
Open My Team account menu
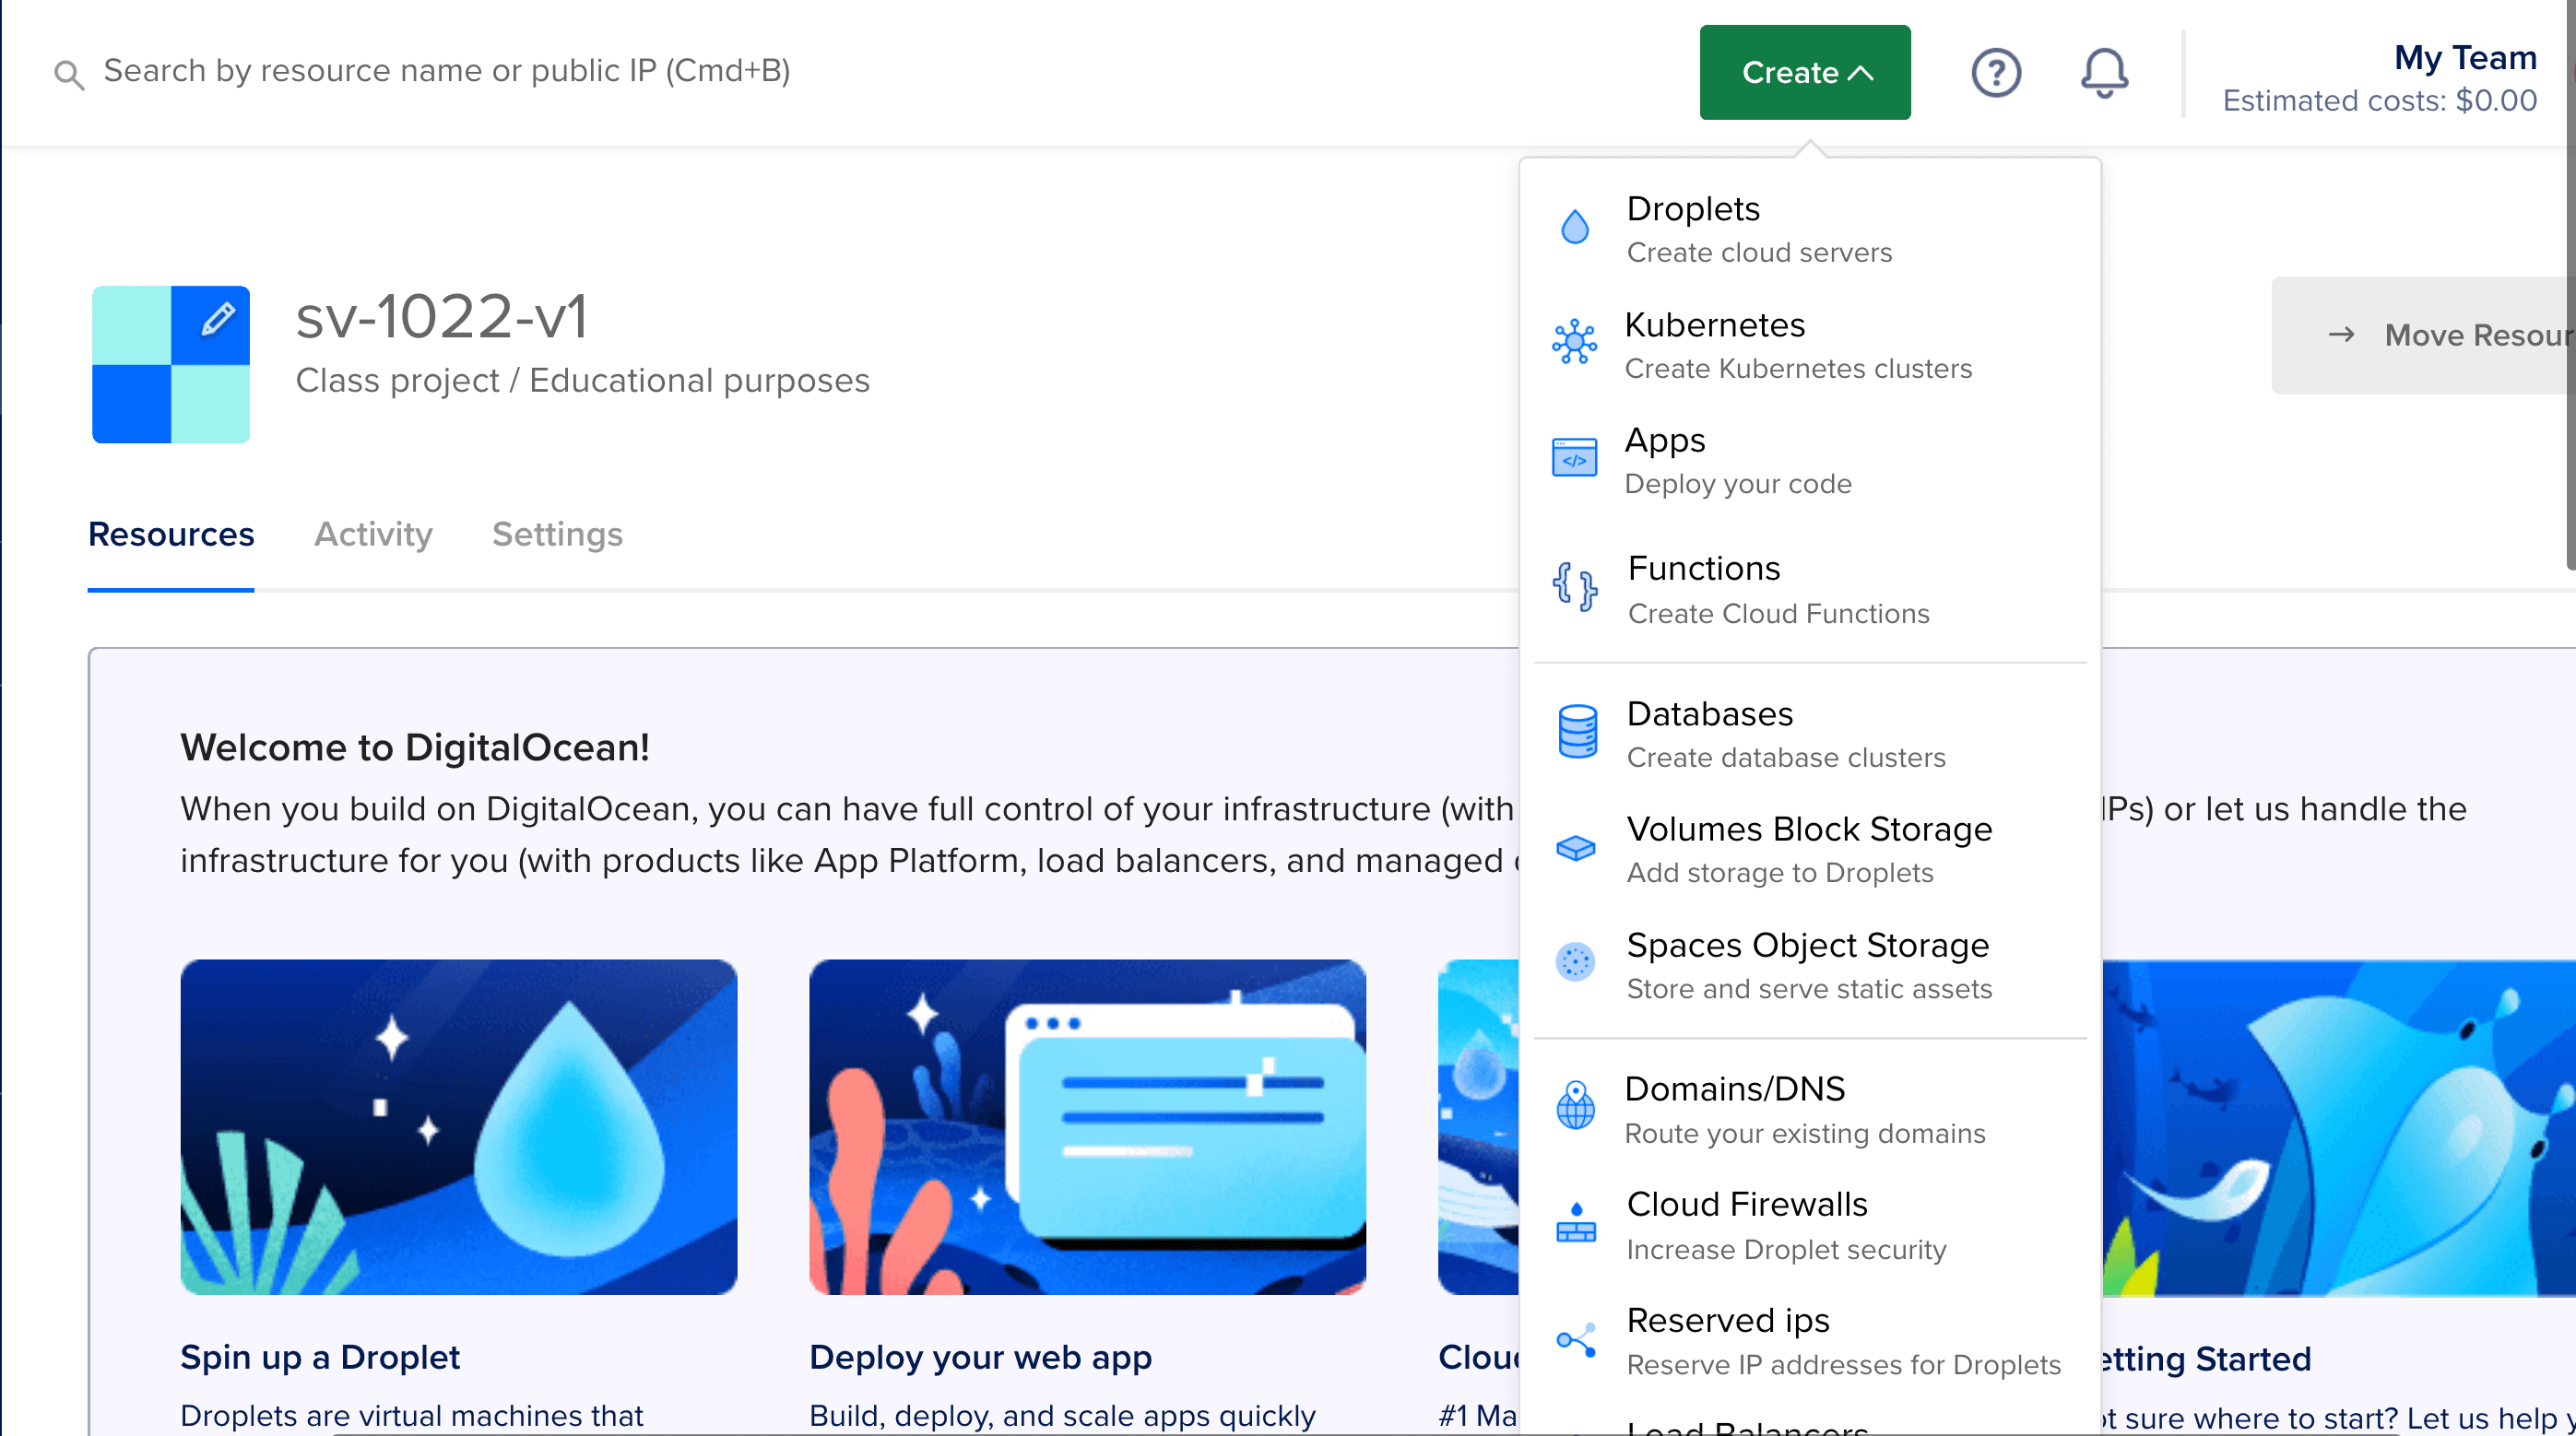[2379, 77]
